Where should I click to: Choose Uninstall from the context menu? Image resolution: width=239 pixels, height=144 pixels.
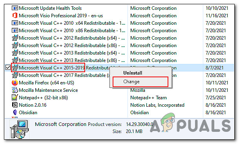133,73
